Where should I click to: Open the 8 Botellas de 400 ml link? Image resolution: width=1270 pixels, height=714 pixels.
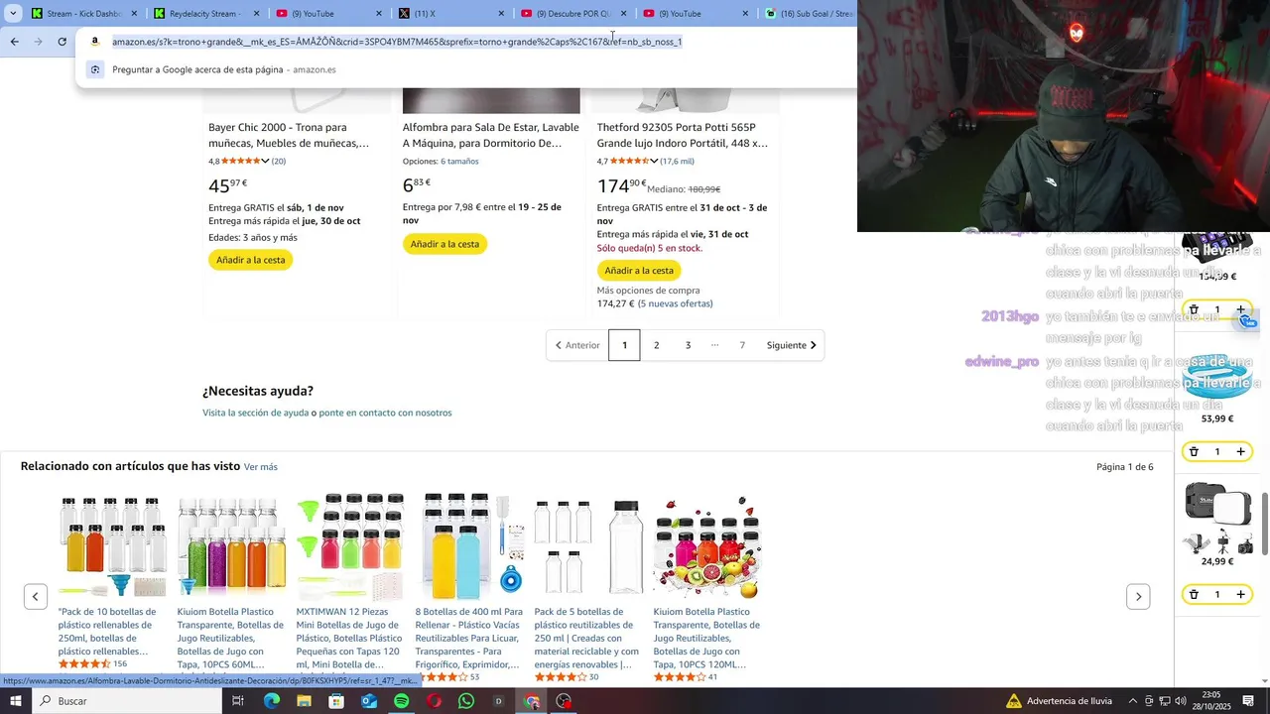(468, 638)
